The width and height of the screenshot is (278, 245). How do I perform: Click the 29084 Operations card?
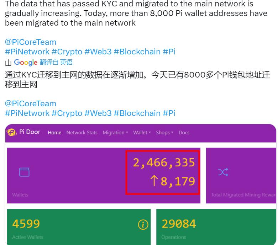click(216, 227)
